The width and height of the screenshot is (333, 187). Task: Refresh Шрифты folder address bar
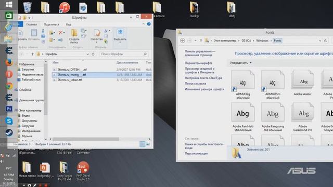tap(93, 54)
